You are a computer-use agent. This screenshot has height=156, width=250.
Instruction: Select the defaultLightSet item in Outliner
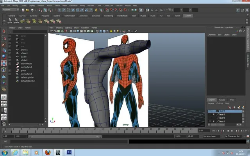27,78
